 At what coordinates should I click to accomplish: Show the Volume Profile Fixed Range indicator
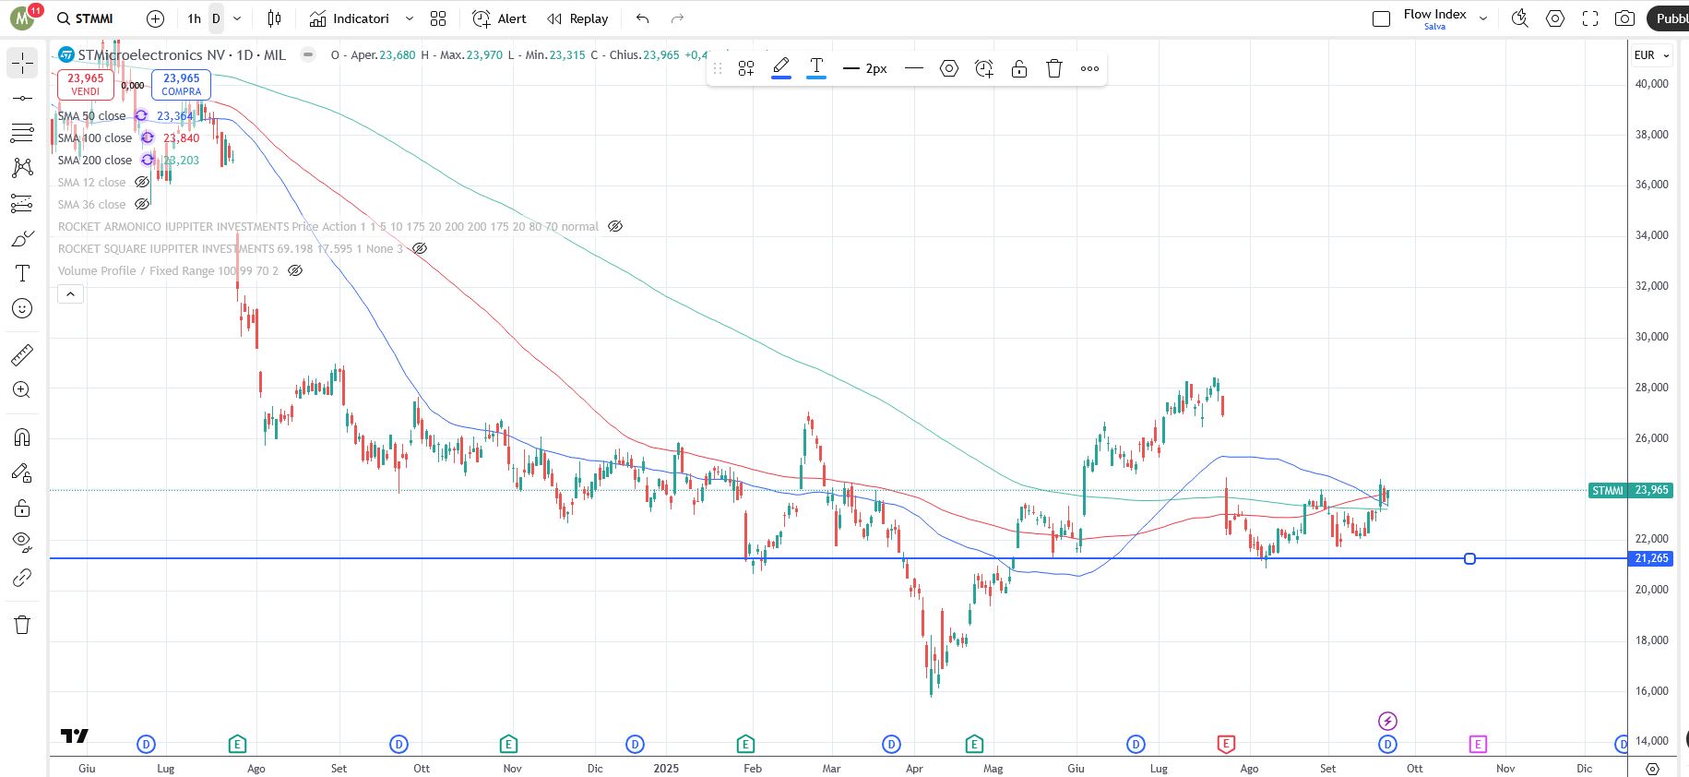(295, 271)
